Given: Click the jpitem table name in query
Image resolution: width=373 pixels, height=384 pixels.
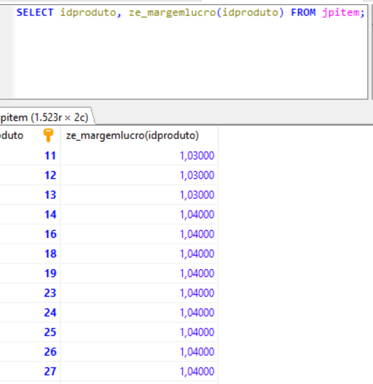Looking at the screenshot, I should point(340,12).
